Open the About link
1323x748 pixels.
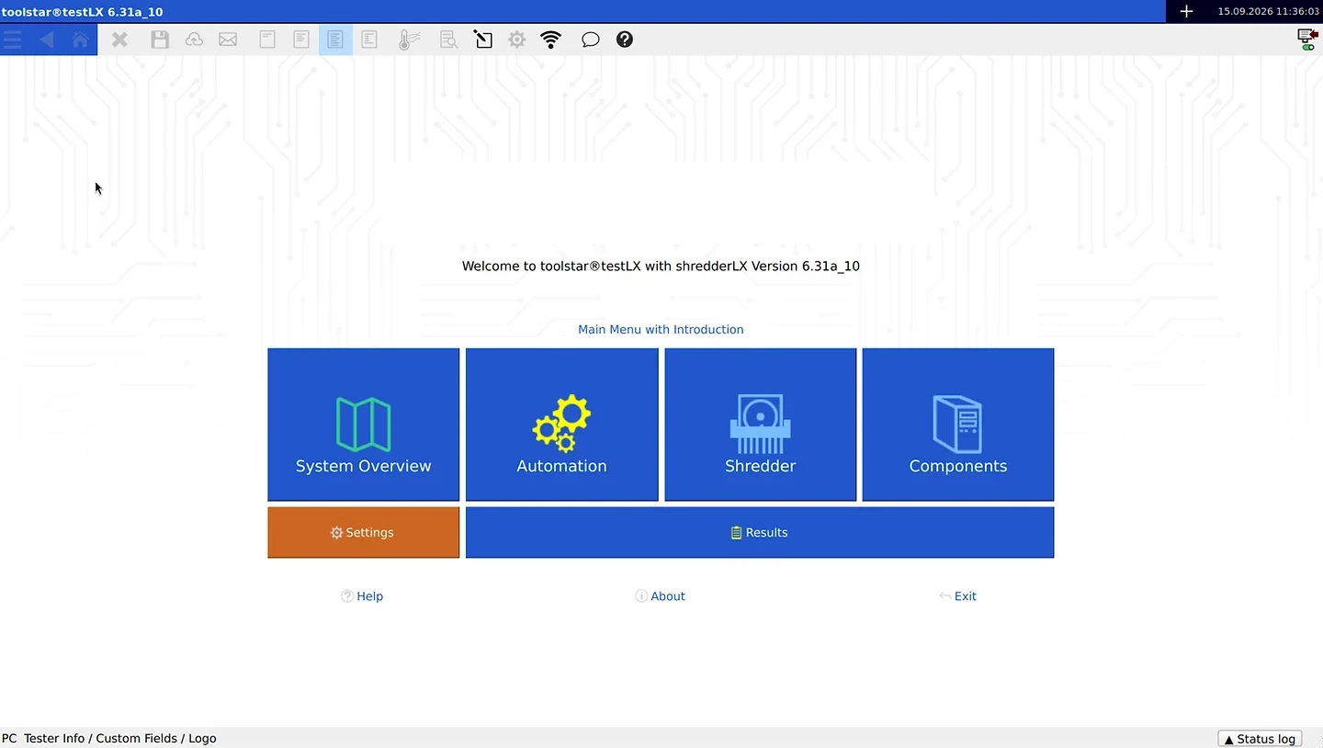click(661, 596)
